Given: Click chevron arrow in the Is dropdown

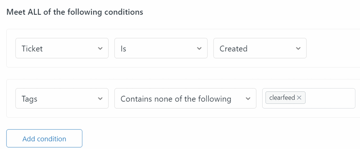Looking at the screenshot, I should (199, 48).
